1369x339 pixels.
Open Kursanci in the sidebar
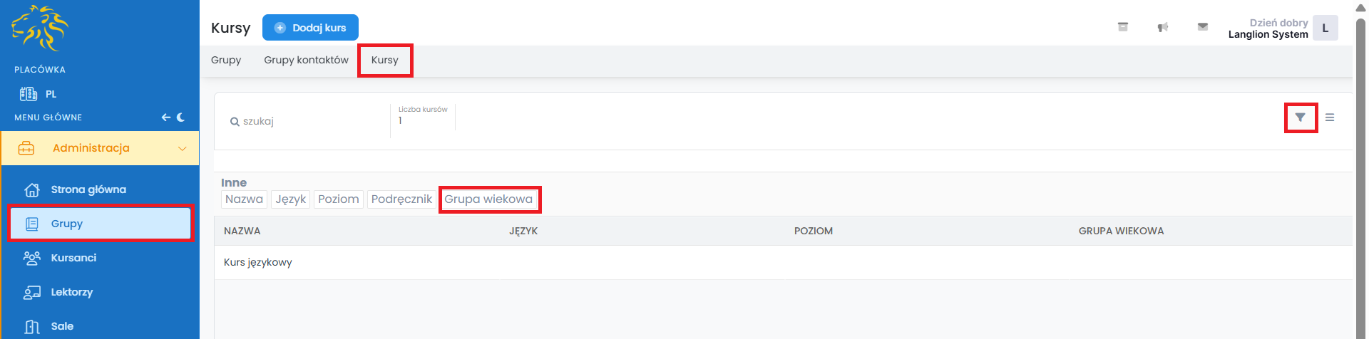pyautogui.click(x=73, y=258)
